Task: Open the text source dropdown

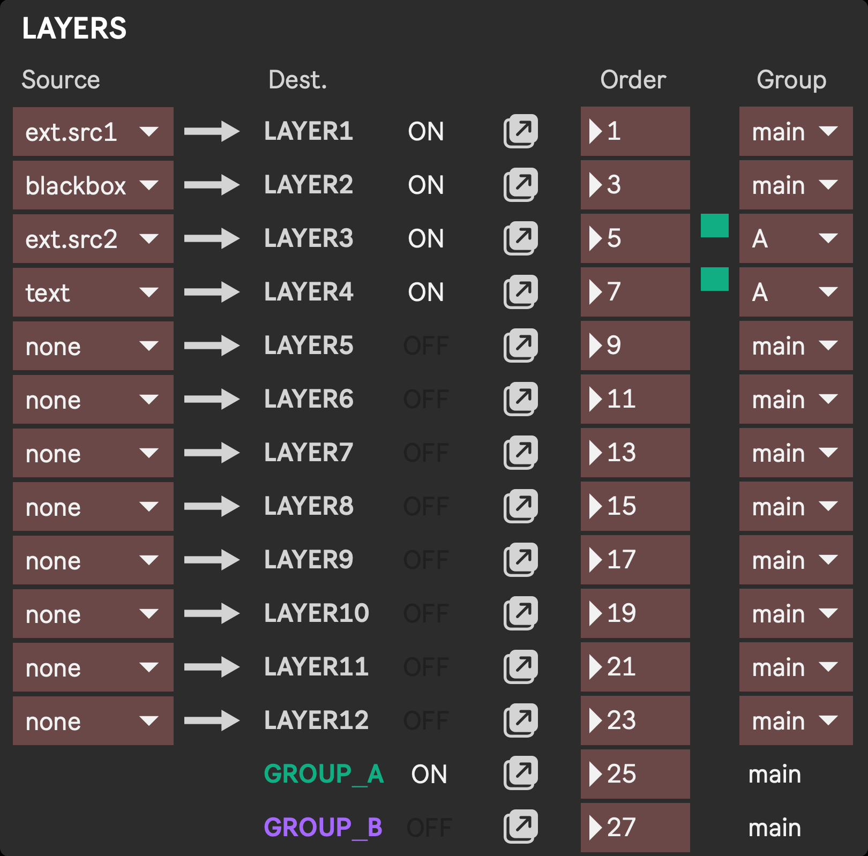Action: click(x=93, y=292)
